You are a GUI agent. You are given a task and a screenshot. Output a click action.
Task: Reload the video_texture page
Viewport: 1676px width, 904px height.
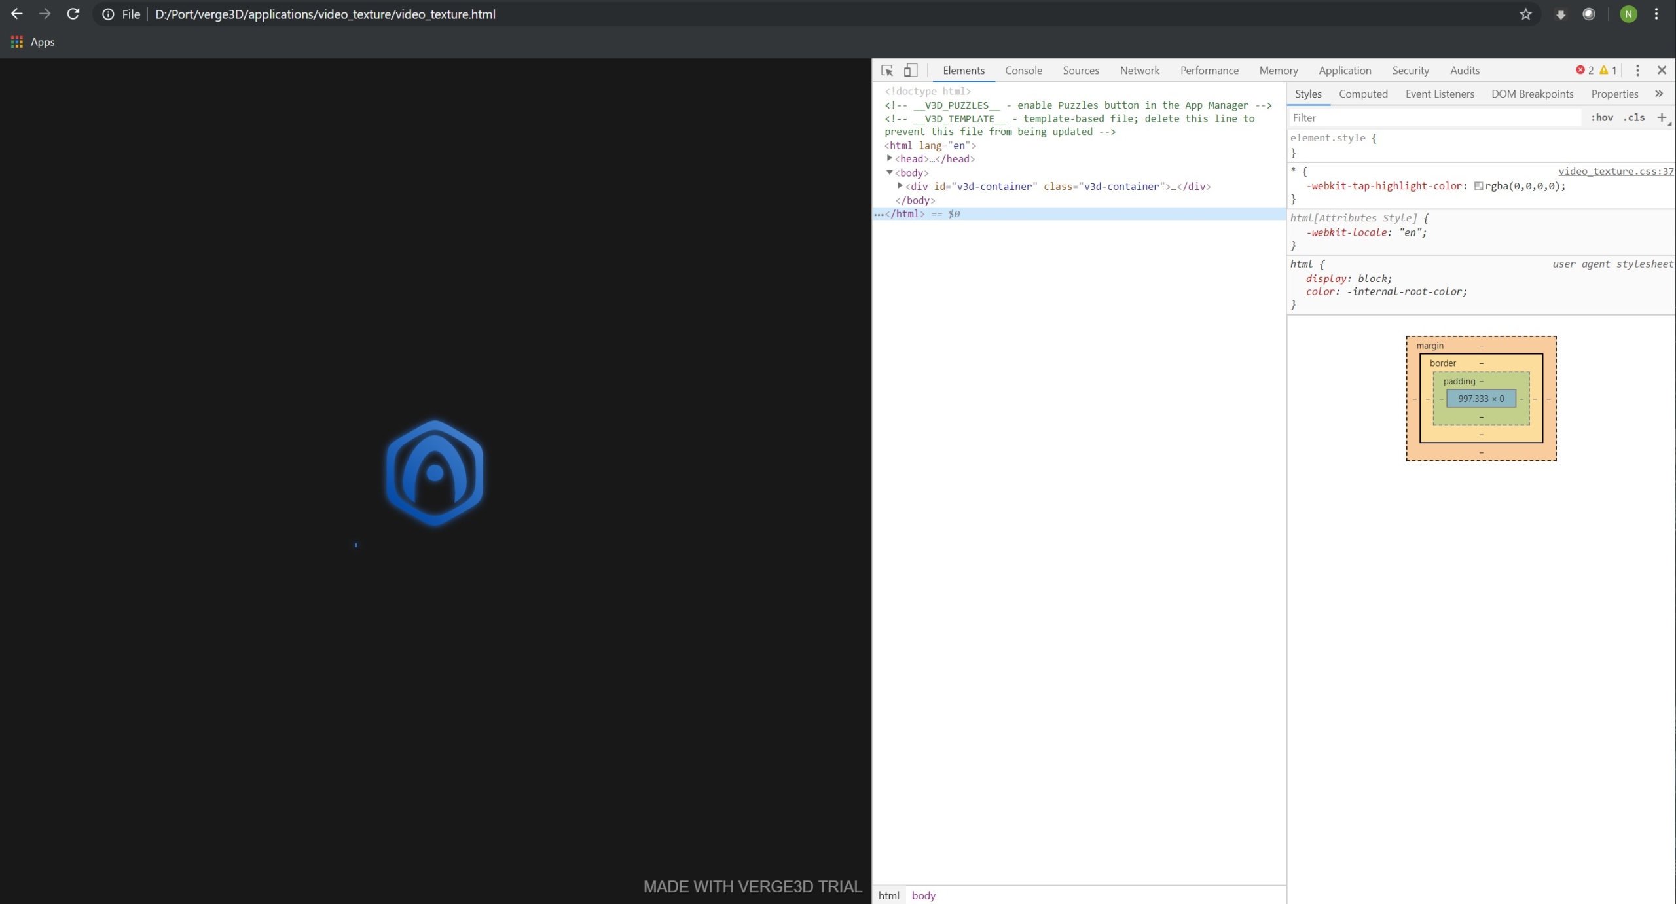tap(73, 14)
